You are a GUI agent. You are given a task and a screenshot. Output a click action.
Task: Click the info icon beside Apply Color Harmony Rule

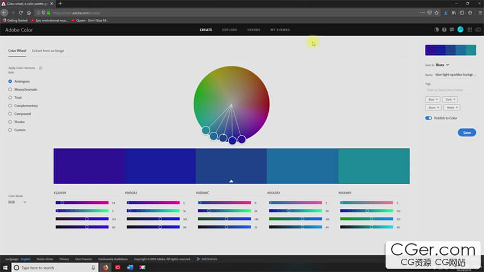41,68
